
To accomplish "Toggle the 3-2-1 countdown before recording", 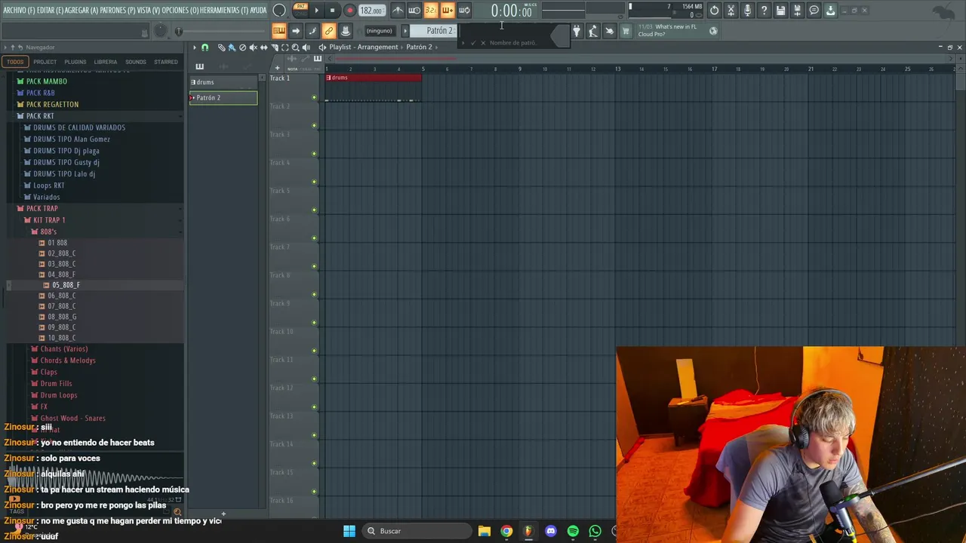I will coord(430,10).
